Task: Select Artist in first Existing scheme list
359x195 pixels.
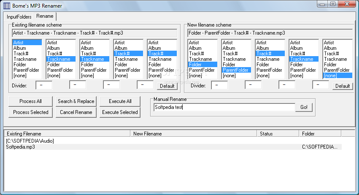Action: (27, 43)
